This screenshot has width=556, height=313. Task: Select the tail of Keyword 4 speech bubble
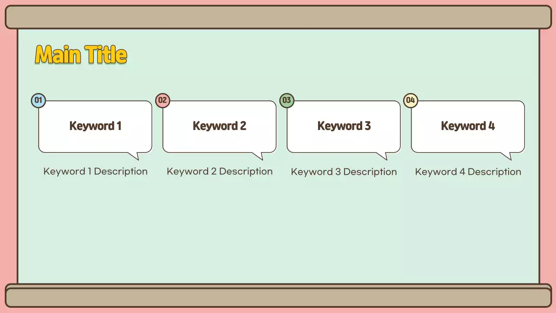[x=507, y=155]
